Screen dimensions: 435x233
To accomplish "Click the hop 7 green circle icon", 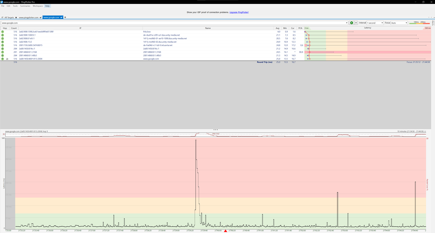I will coord(3,52).
